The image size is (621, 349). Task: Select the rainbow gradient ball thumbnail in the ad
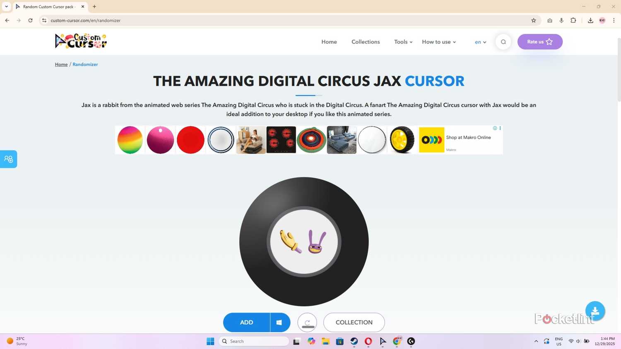[x=130, y=140]
